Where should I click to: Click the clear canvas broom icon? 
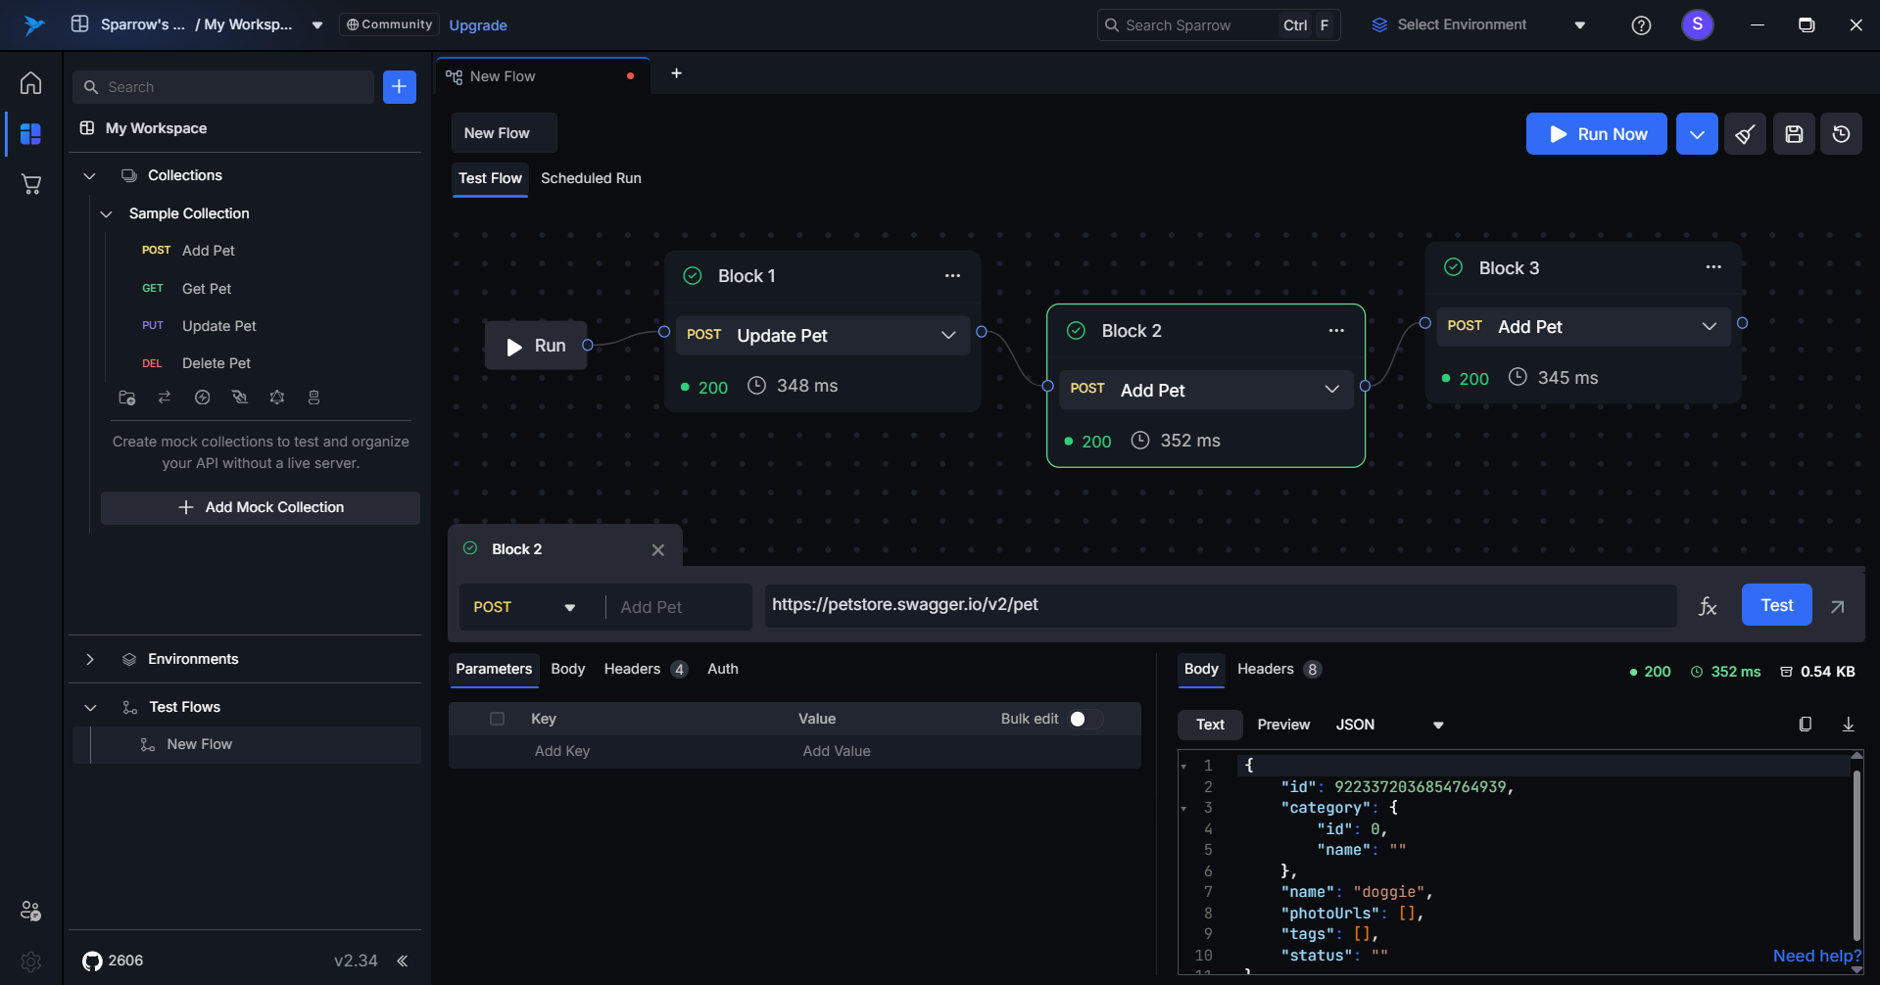[1745, 134]
